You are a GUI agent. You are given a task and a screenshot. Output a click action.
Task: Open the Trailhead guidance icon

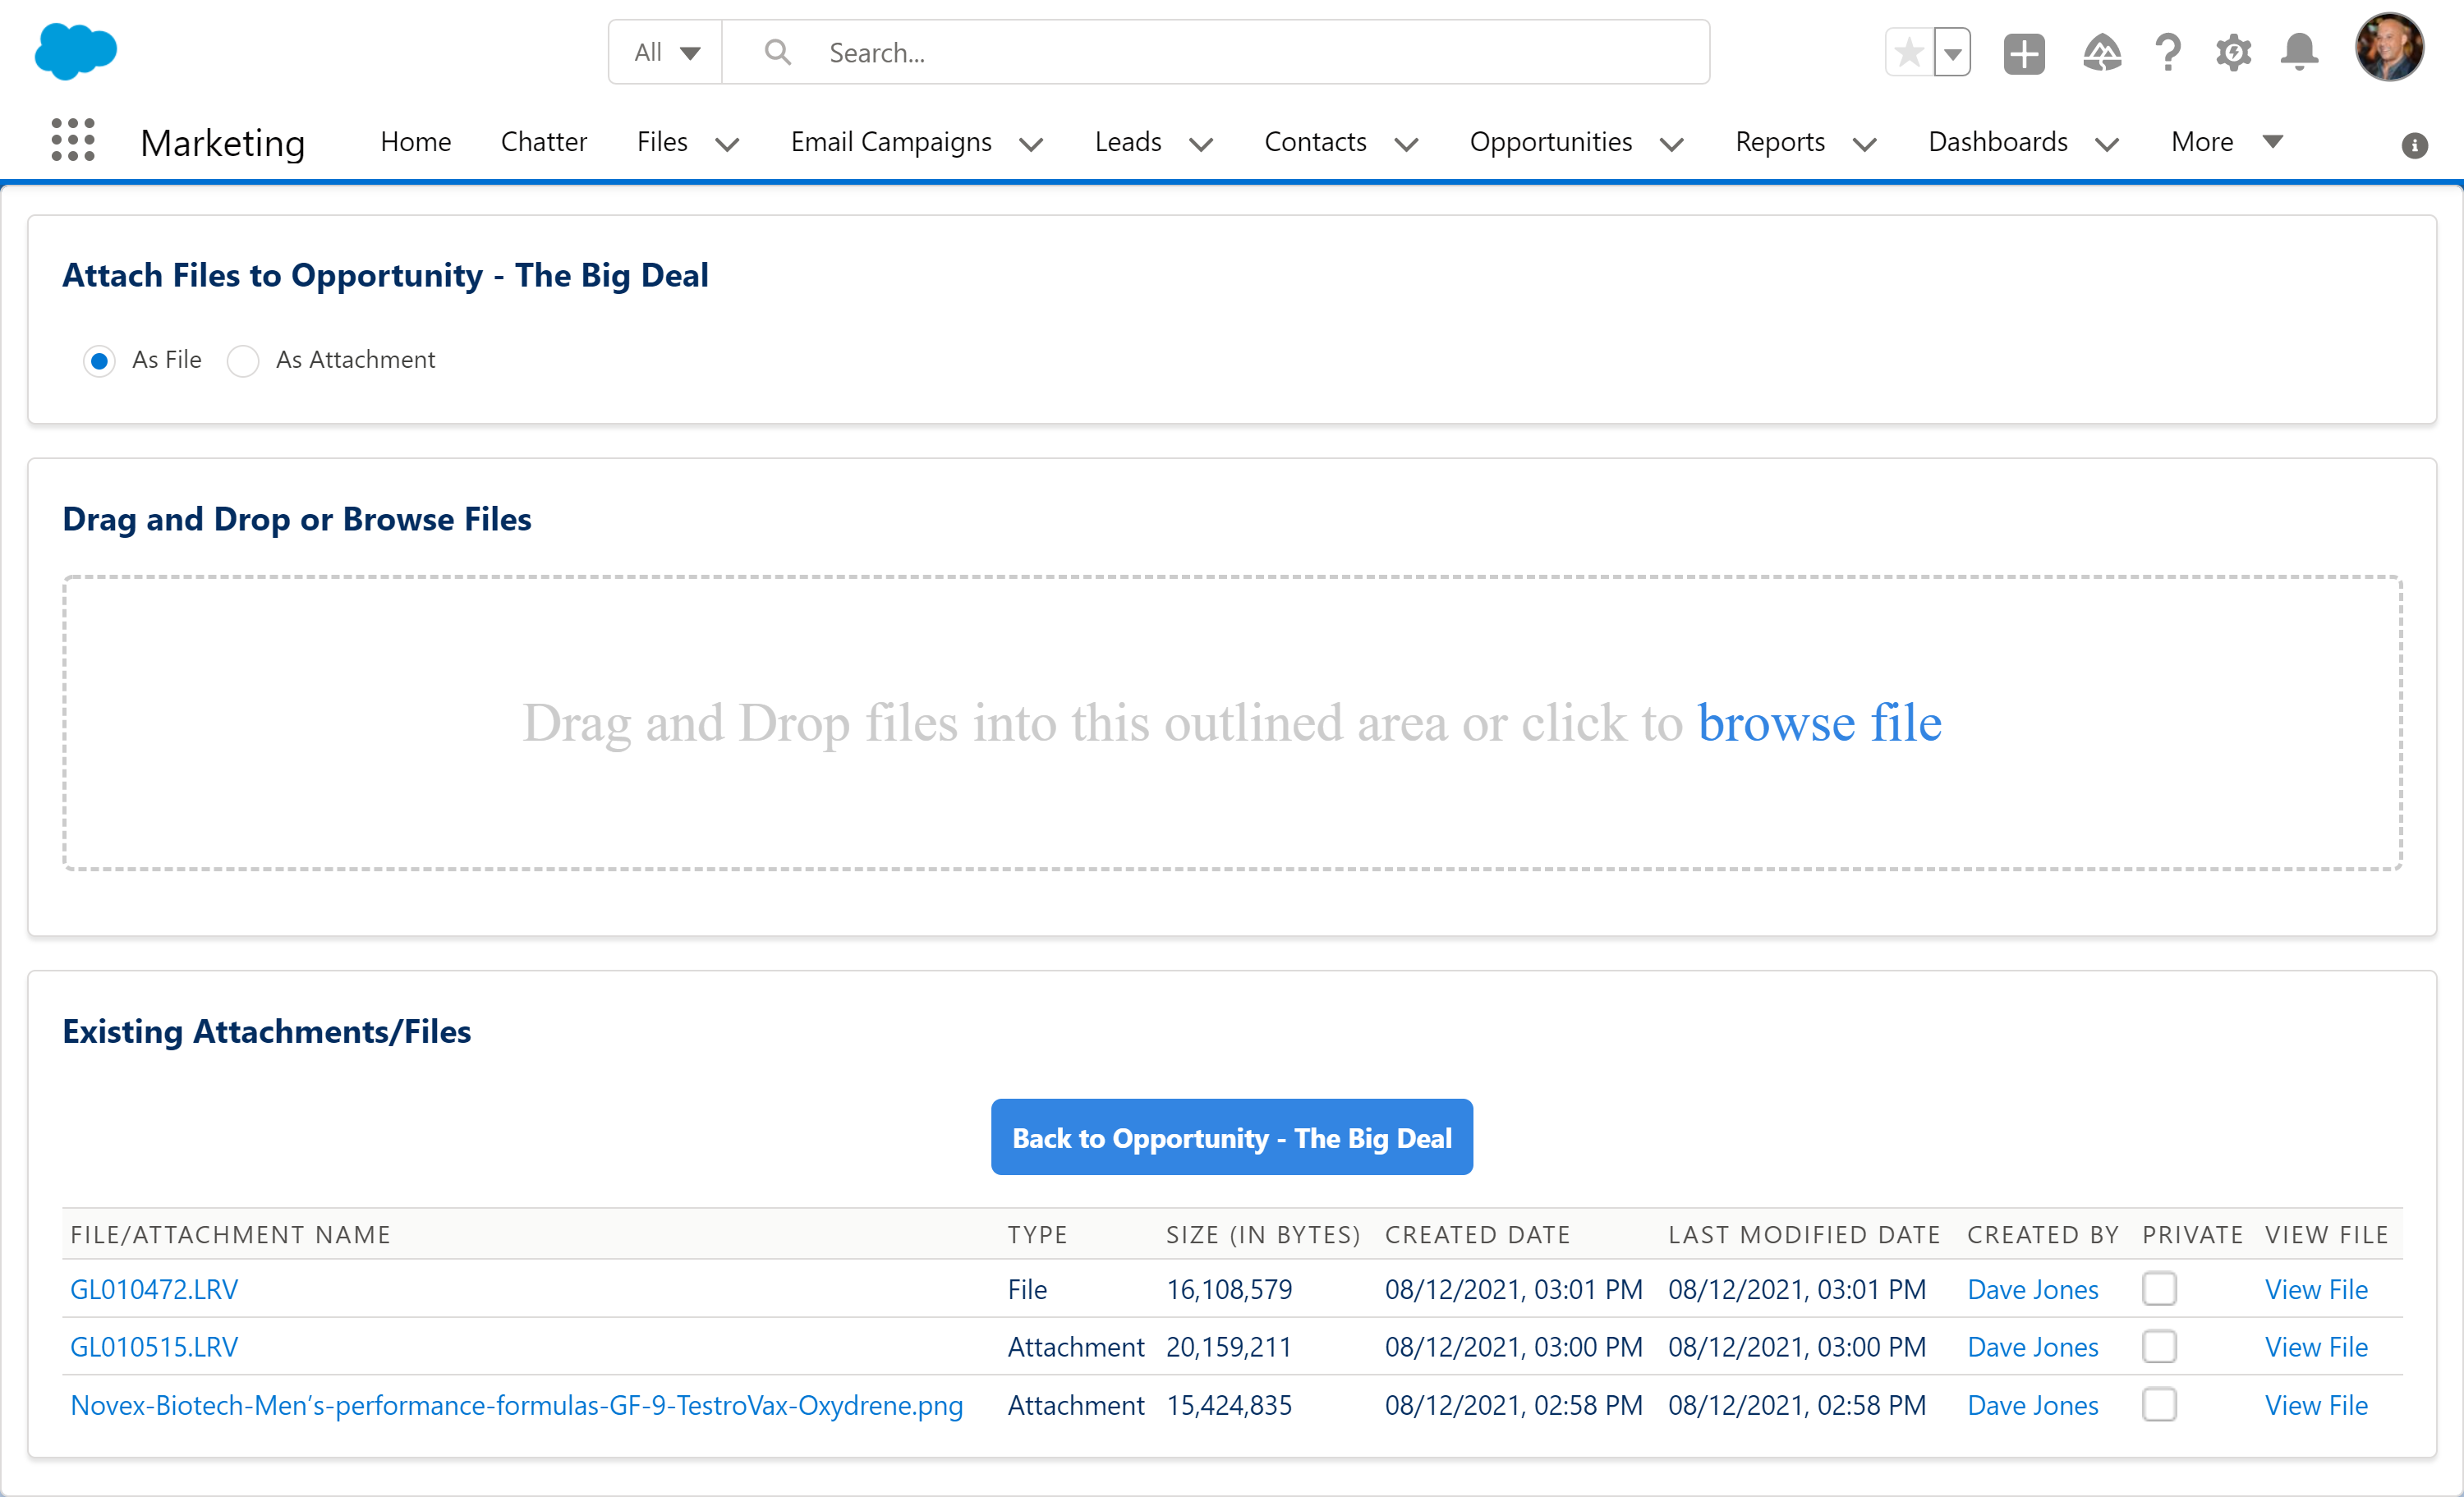coord(2102,53)
